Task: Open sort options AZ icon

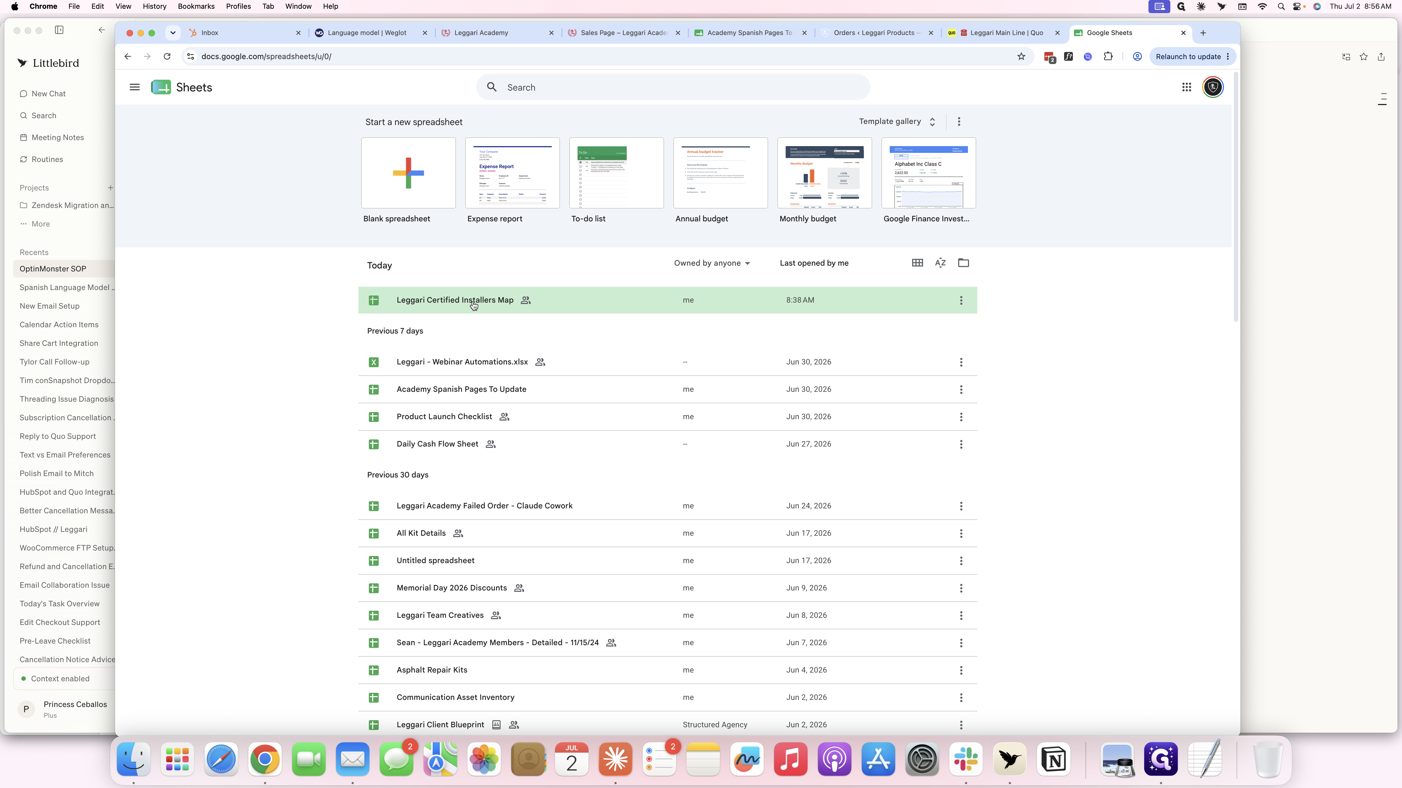Action: (940, 263)
